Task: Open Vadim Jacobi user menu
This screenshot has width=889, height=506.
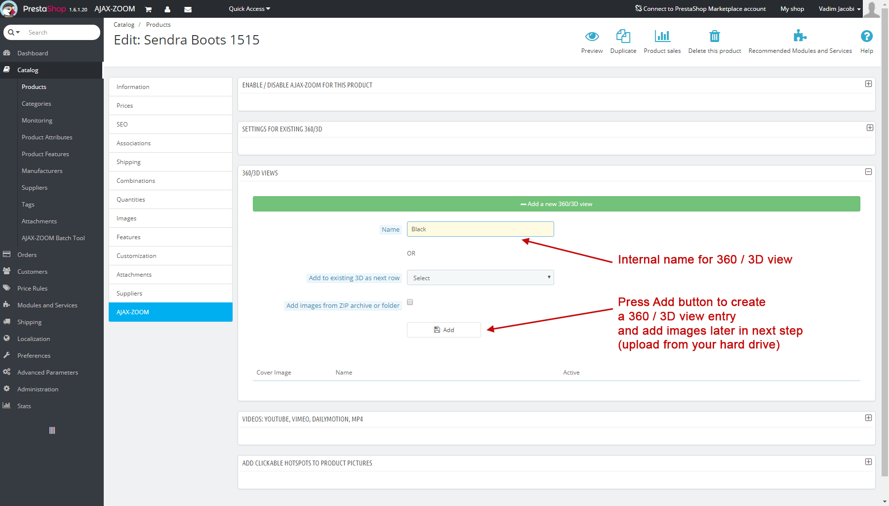Action: [839, 9]
